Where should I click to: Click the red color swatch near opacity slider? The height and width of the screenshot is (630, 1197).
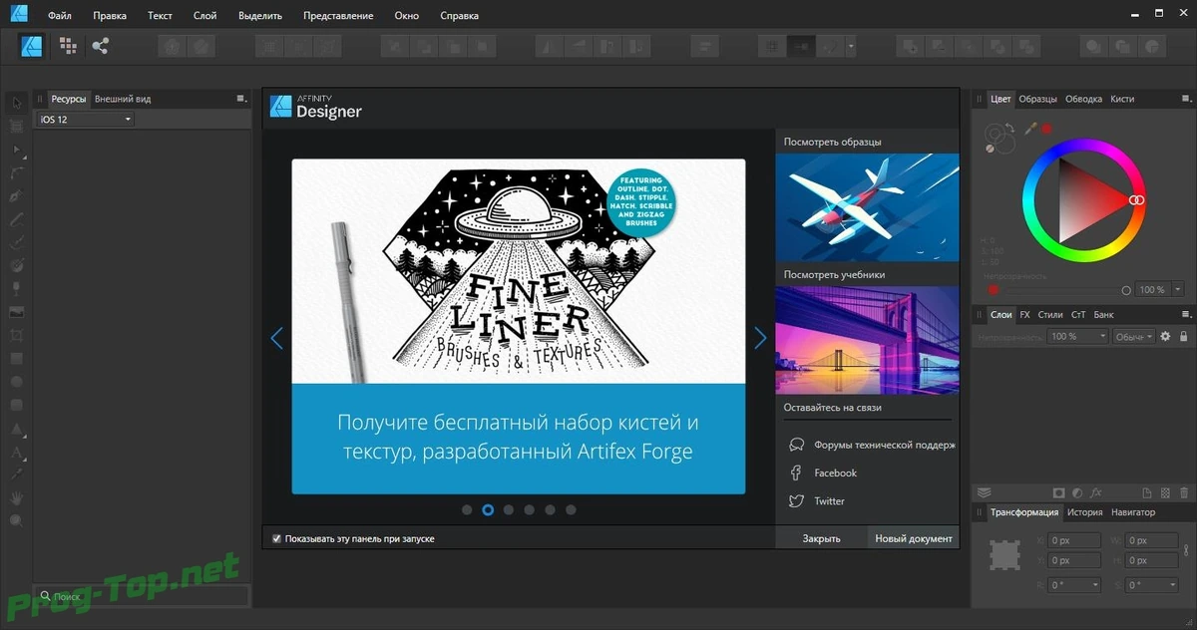point(993,290)
